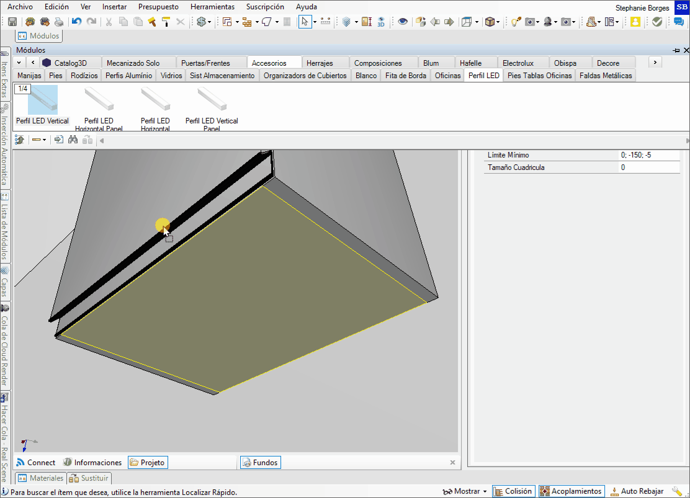Click the Save floppy disk icon

click(12, 22)
